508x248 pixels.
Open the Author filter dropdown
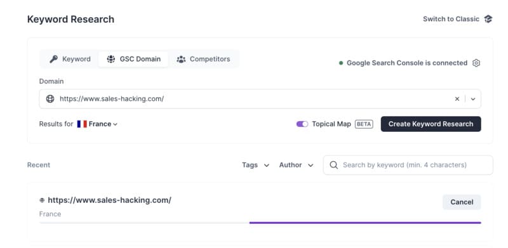pos(296,165)
